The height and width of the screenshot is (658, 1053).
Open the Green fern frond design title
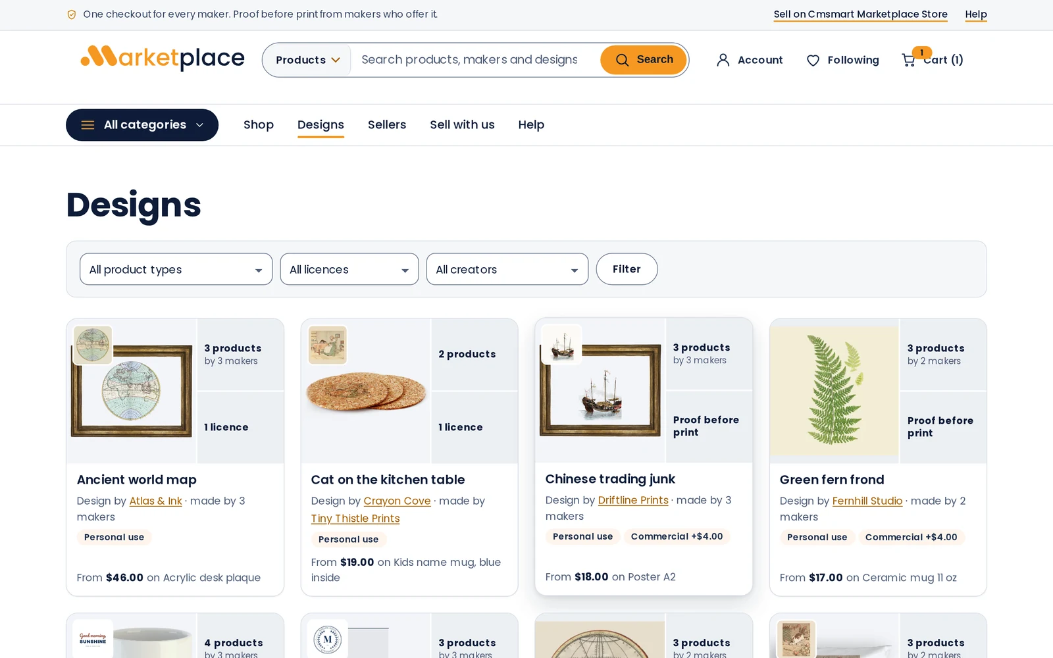[832, 480]
